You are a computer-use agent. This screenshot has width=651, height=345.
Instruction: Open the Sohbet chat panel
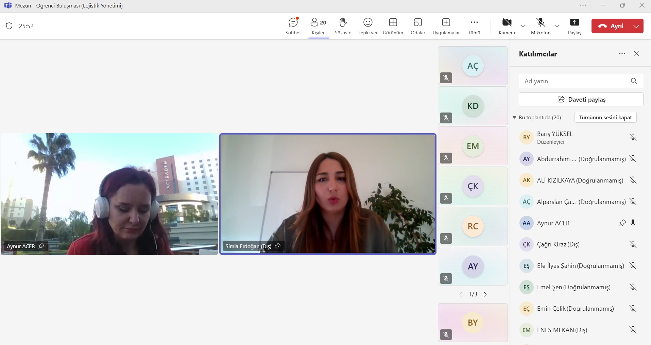[x=293, y=26]
